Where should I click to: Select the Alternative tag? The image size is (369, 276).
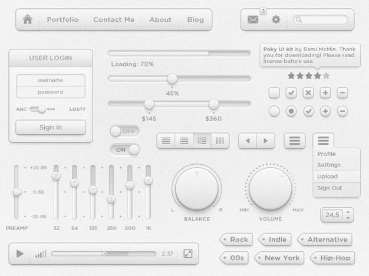[325, 240]
